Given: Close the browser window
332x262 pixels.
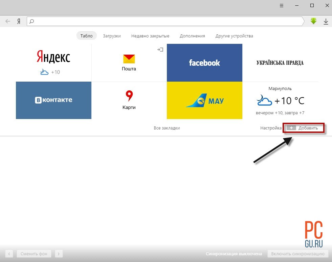Looking at the screenshot, I should pyautogui.click(x=327, y=5).
